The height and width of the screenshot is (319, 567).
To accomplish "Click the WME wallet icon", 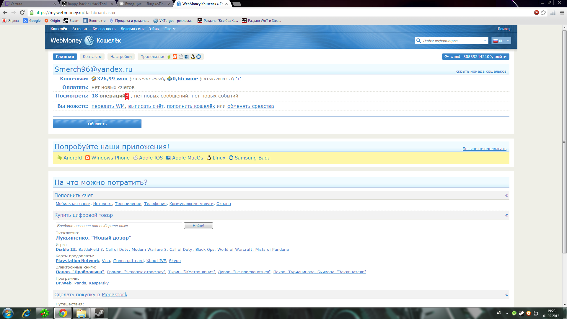I will click(x=170, y=79).
